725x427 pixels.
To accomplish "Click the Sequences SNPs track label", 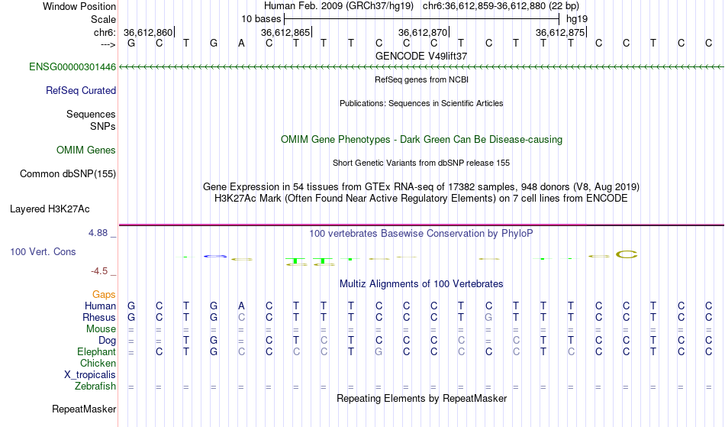I will [91, 120].
